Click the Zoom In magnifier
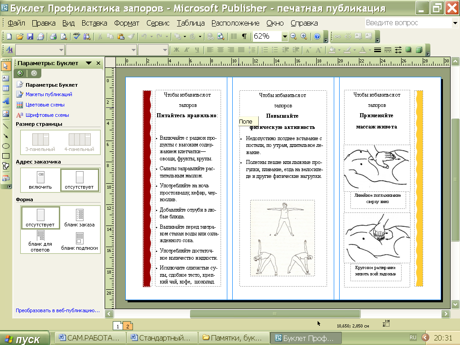This screenshot has height=345, width=460. 304,36
